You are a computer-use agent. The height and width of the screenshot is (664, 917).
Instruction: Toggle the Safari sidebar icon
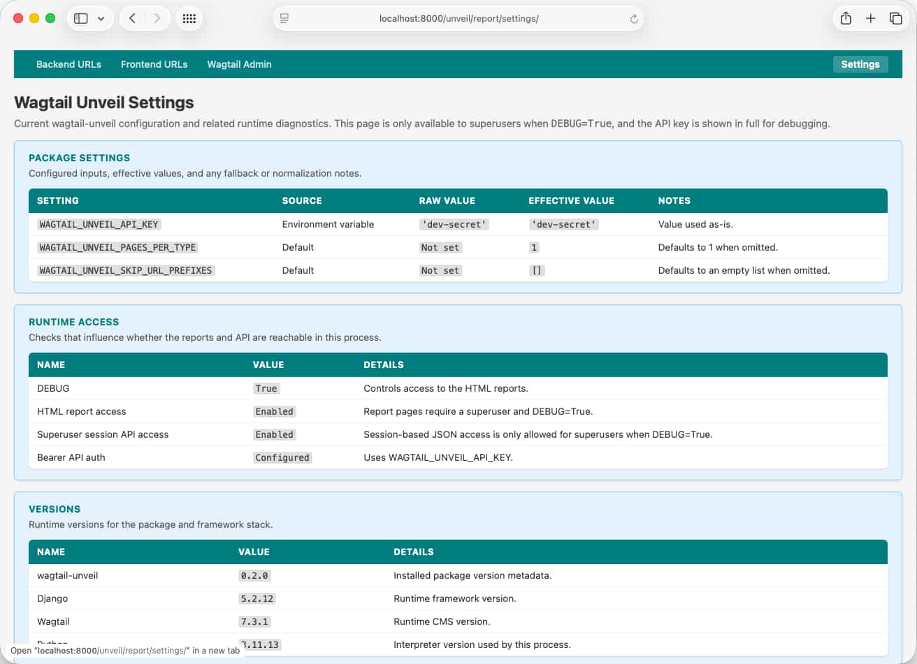point(81,19)
